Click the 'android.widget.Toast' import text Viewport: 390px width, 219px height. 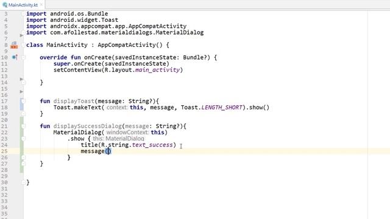point(84,20)
